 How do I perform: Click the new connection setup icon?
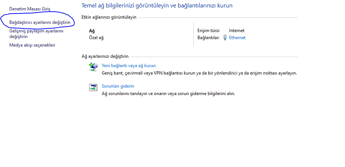(93, 67)
